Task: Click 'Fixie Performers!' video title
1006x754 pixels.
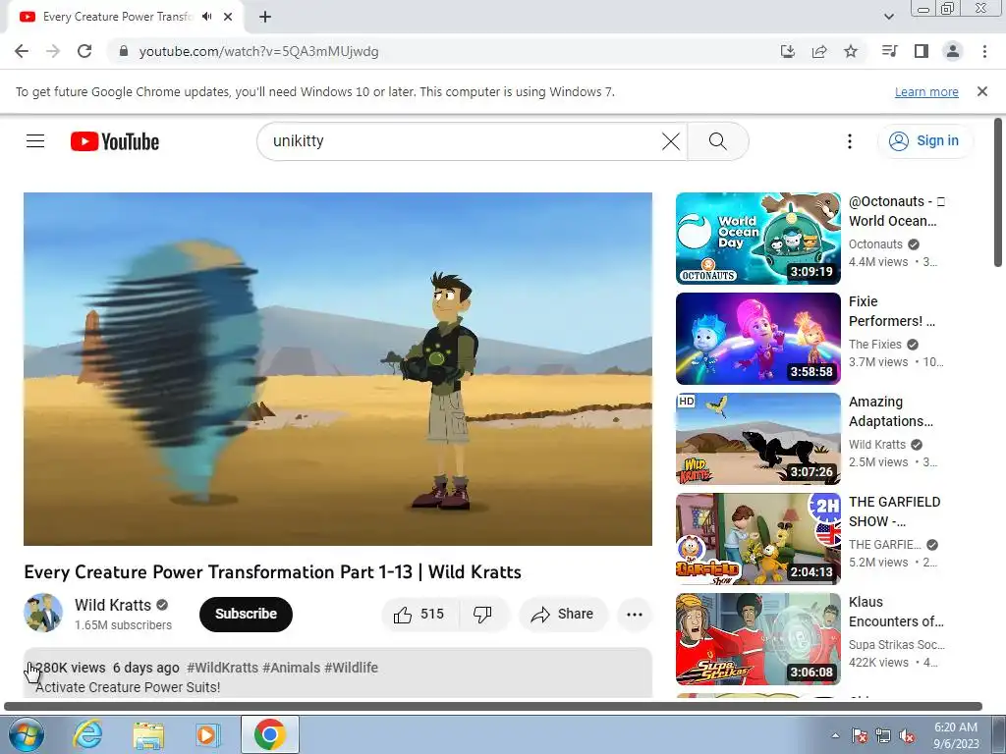Action: pos(892,311)
